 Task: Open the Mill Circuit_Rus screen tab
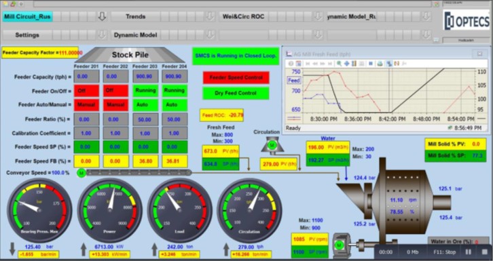pos(28,17)
